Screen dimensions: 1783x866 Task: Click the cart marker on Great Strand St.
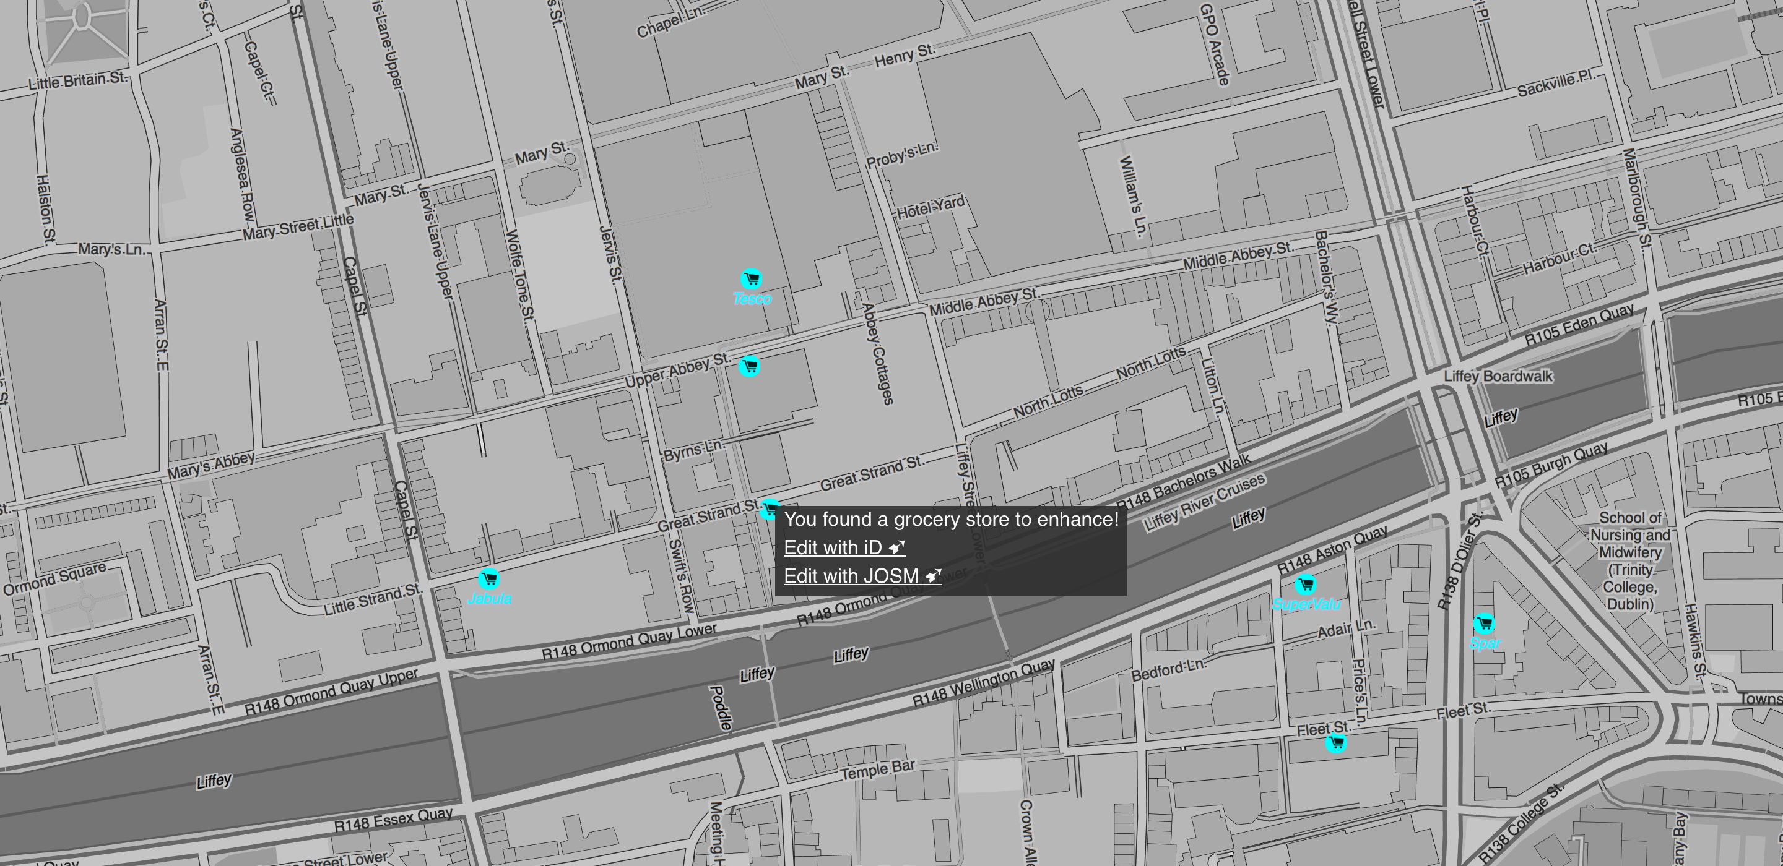click(768, 510)
